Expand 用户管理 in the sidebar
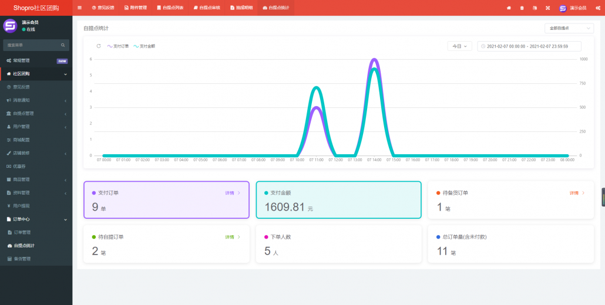 pos(36,127)
